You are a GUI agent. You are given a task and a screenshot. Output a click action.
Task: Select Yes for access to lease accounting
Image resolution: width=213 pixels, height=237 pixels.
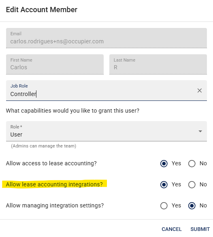tap(164, 164)
